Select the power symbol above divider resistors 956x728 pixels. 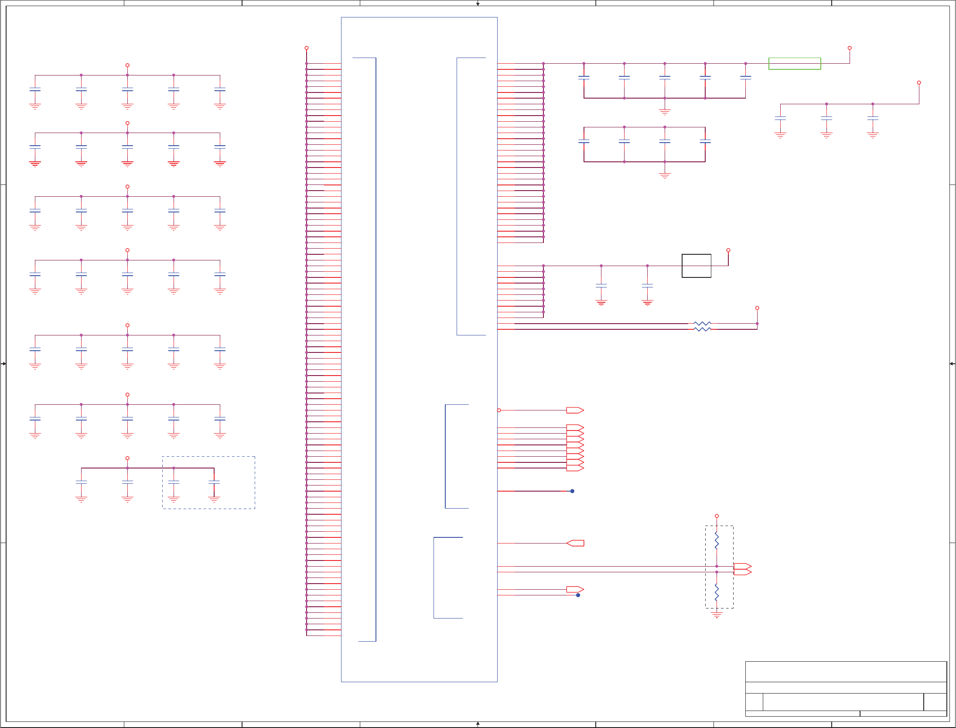(x=717, y=516)
